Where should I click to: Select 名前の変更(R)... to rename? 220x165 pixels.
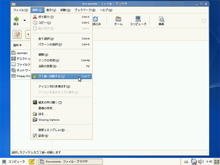pos(62,66)
